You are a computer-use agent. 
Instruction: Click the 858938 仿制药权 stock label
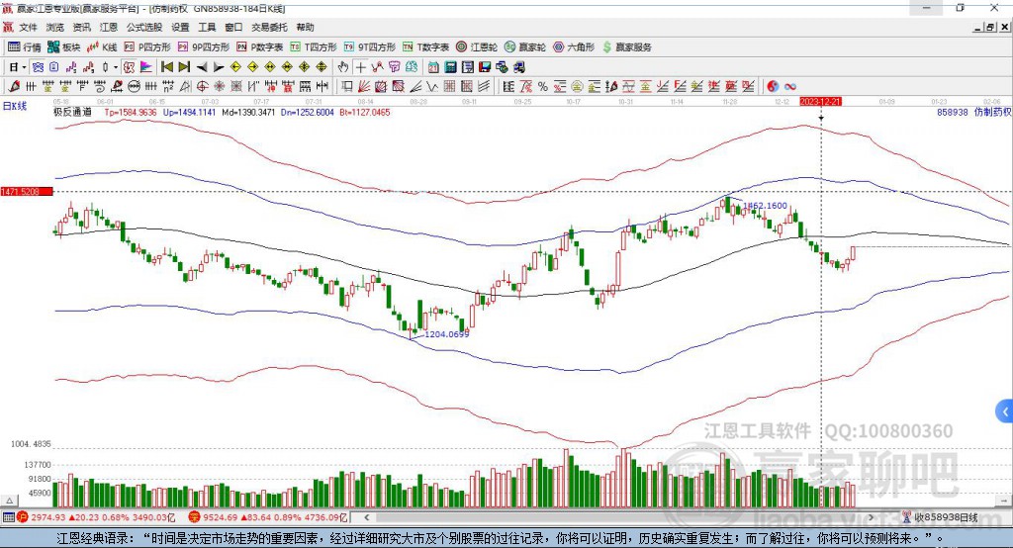point(974,113)
